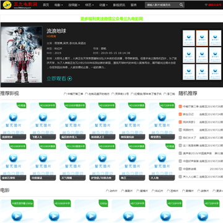Select the highlighted orange-bordered carousel thumbnail
The image size is (223, 223).
(202, 38)
